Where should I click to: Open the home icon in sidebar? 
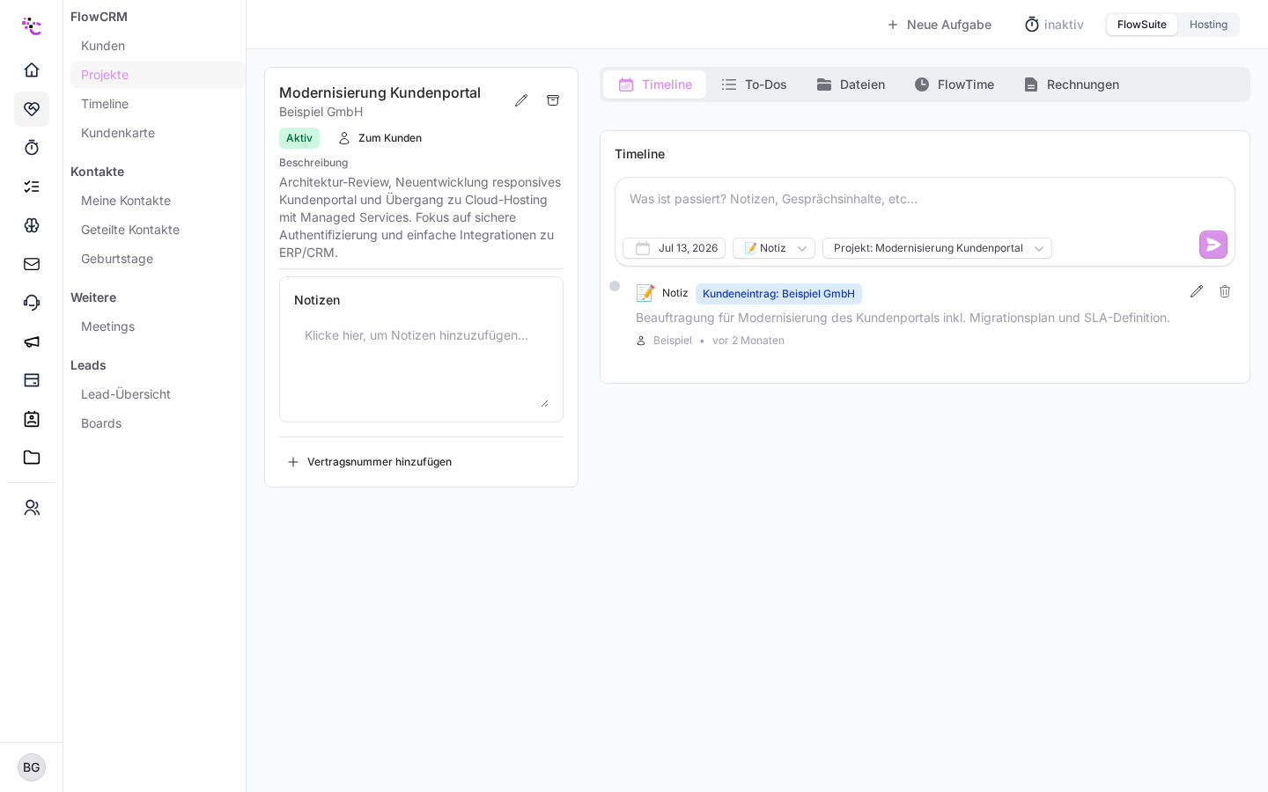point(32,70)
